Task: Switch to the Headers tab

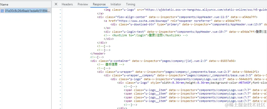Action: (67, 4)
